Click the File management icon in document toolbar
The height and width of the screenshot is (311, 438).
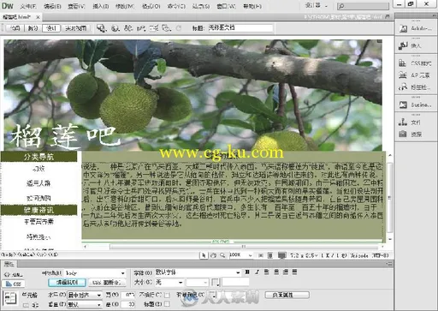point(128,28)
